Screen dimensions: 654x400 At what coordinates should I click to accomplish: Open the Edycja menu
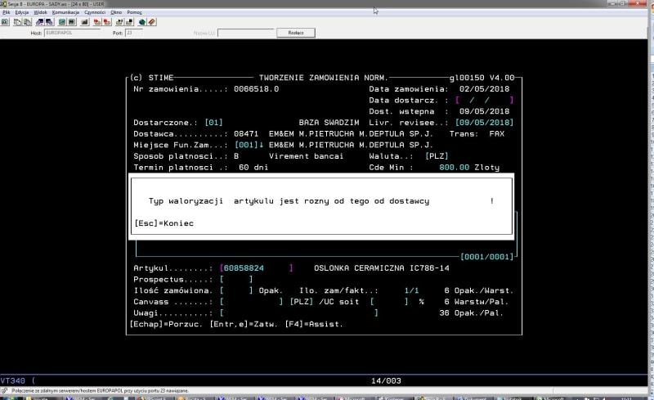pos(22,12)
